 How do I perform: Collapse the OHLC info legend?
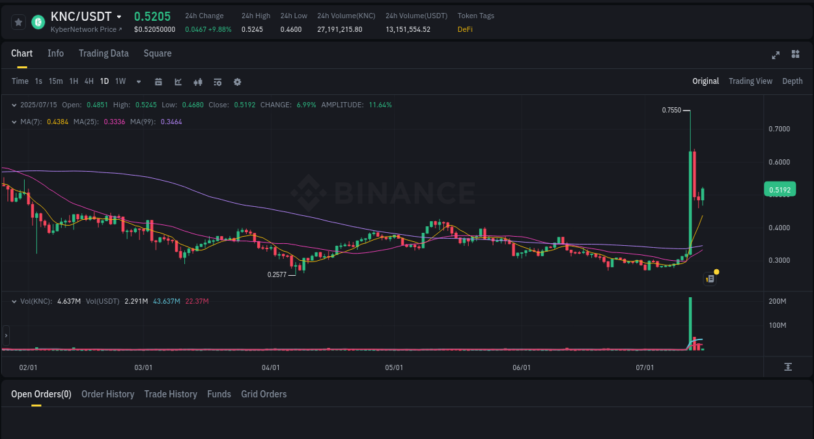pos(14,105)
